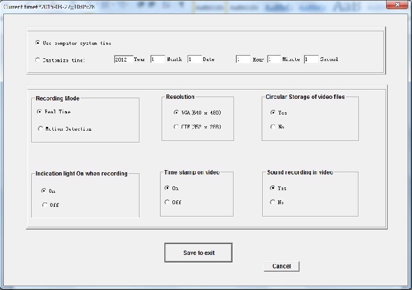Disable Circular Storage by selecting No
Screen dimensions: 412x290
(273, 127)
